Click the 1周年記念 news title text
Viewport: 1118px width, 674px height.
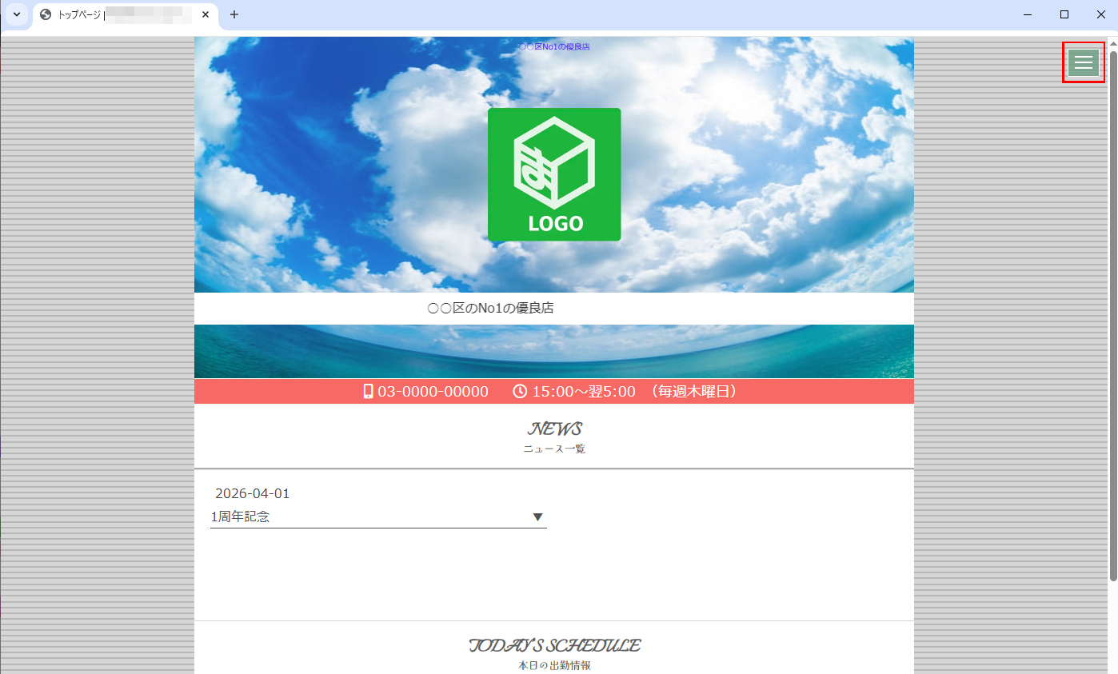point(241,517)
